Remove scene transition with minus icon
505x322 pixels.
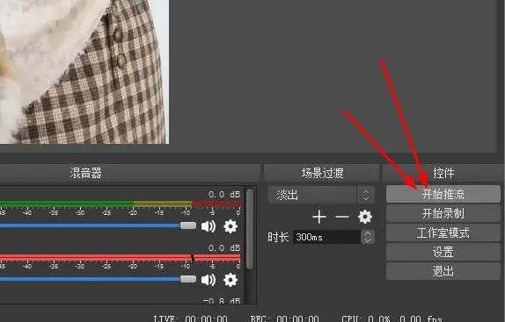[x=342, y=217]
